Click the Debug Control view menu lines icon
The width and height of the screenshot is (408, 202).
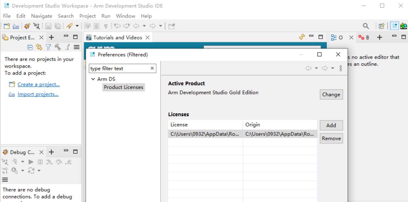pos(5,179)
